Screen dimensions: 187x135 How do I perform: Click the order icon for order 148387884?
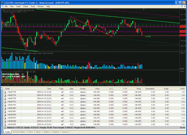(5, 108)
